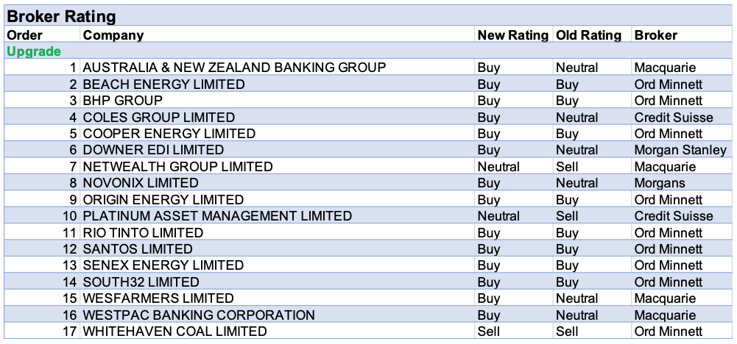Click the RIO TINTO LIMITED cell
The image size is (737, 344).
(x=143, y=233)
